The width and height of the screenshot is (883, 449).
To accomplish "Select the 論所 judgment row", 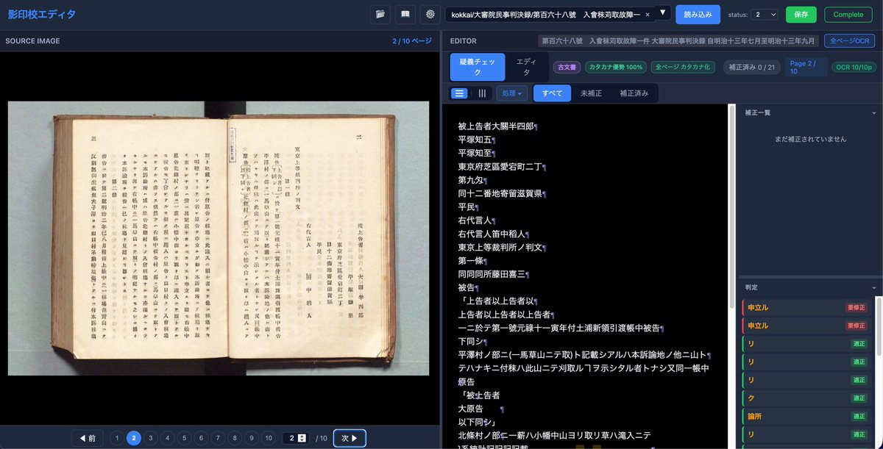I will coord(805,416).
